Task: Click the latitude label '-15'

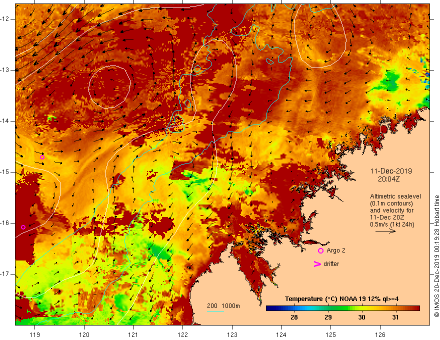Action: pos(5,172)
